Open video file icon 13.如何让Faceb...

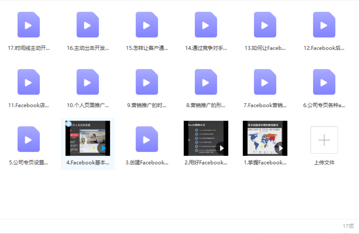[265, 25]
